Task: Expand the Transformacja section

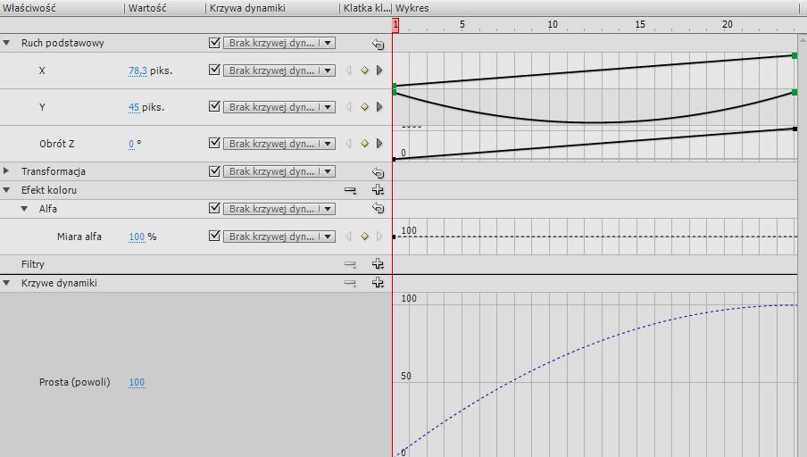Action: (6, 170)
